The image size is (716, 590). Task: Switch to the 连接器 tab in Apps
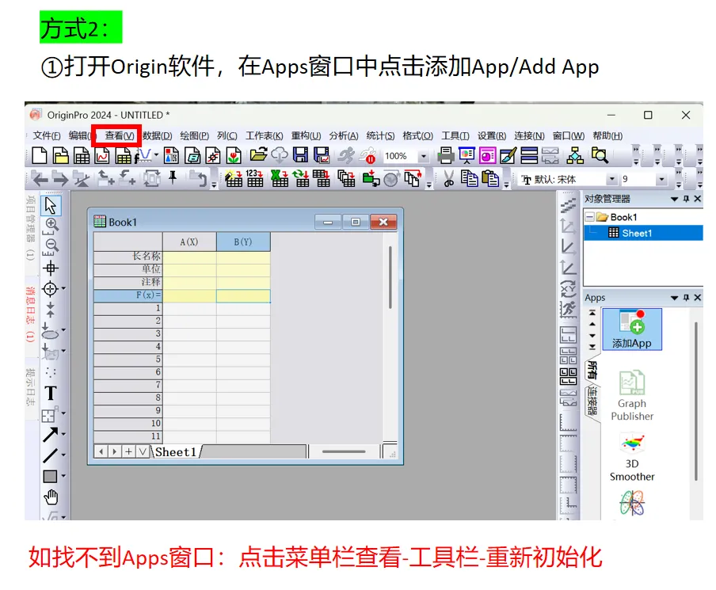pyautogui.click(x=592, y=400)
